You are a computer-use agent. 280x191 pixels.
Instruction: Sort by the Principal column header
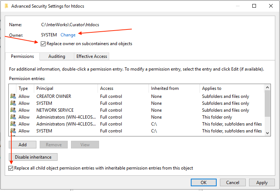[x=66, y=88]
